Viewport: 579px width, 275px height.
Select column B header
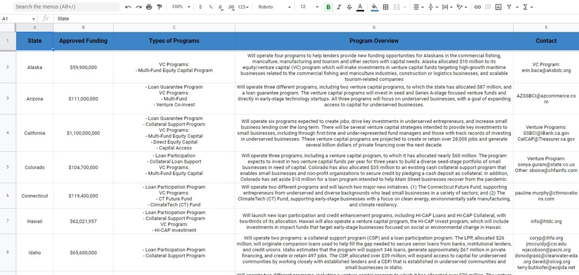coord(84,28)
